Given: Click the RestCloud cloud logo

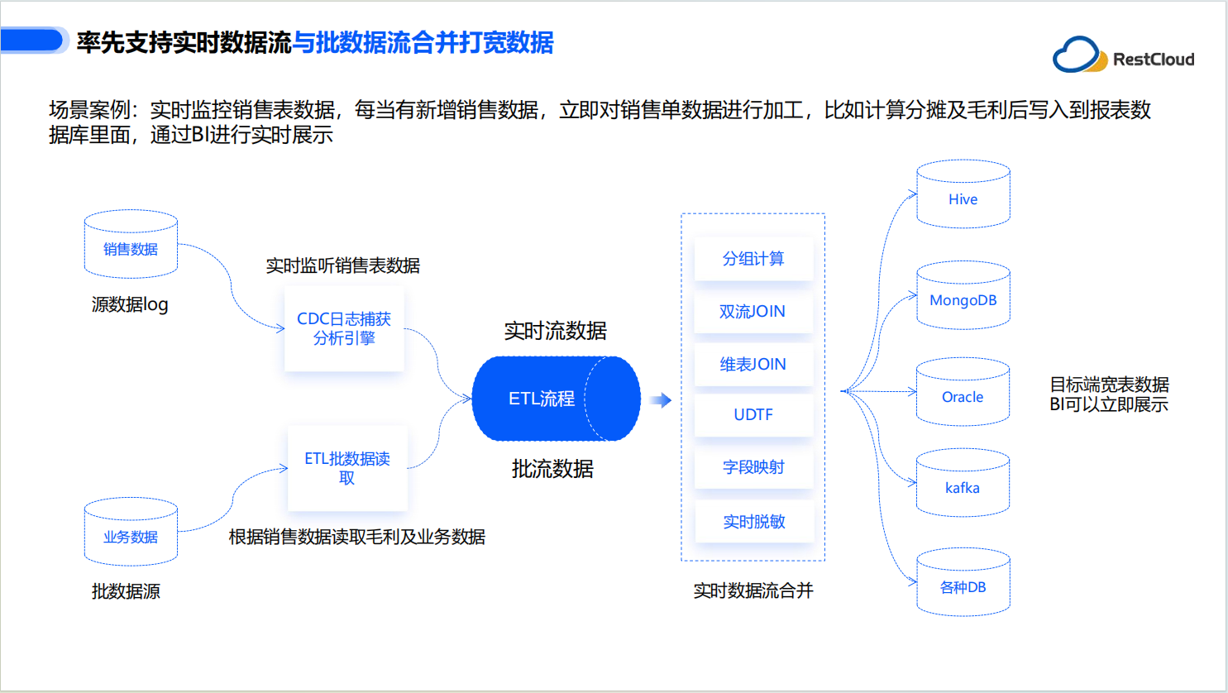Looking at the screenshot, I should 1080,55.
